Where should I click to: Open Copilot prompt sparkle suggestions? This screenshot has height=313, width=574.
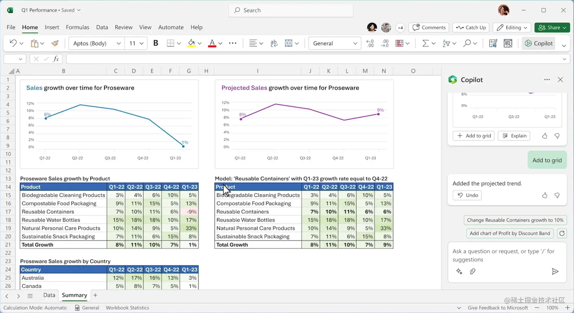[459, 271]
